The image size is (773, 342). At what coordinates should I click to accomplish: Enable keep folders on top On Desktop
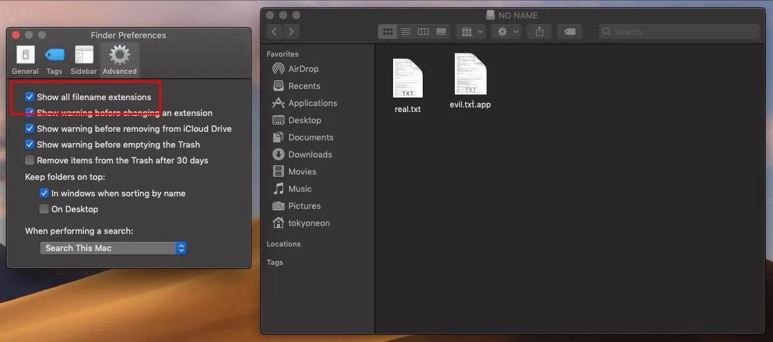point(44,210)
